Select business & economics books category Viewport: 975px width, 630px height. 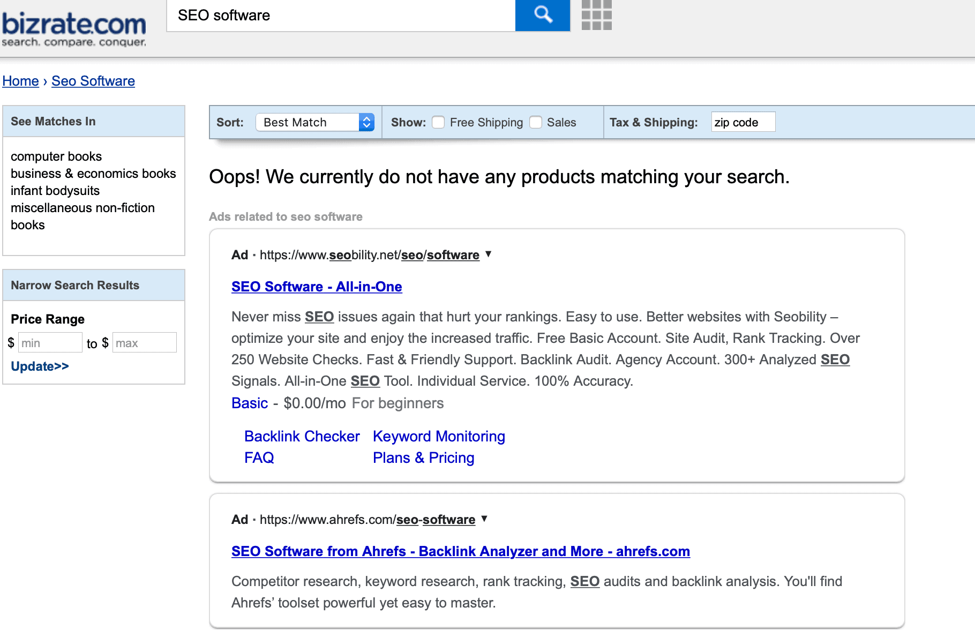click(x=93, y=174)
